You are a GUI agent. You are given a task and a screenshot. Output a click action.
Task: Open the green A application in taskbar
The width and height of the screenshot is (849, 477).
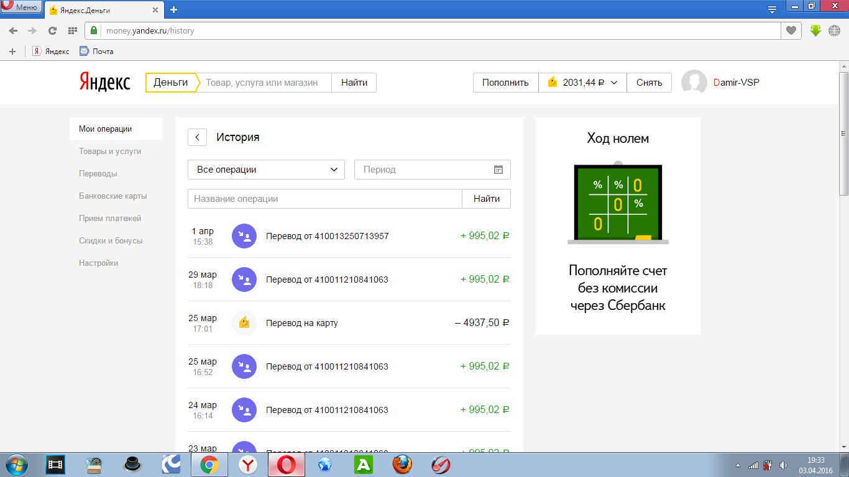(364, 465)
